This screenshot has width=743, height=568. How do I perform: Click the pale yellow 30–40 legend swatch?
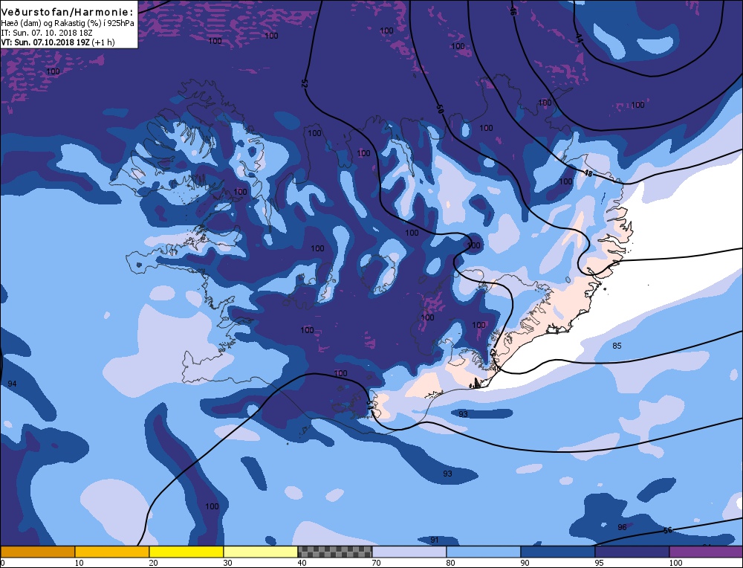point(261,552)
